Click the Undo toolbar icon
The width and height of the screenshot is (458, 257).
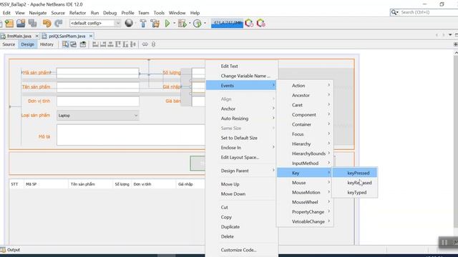pos(47,24)
